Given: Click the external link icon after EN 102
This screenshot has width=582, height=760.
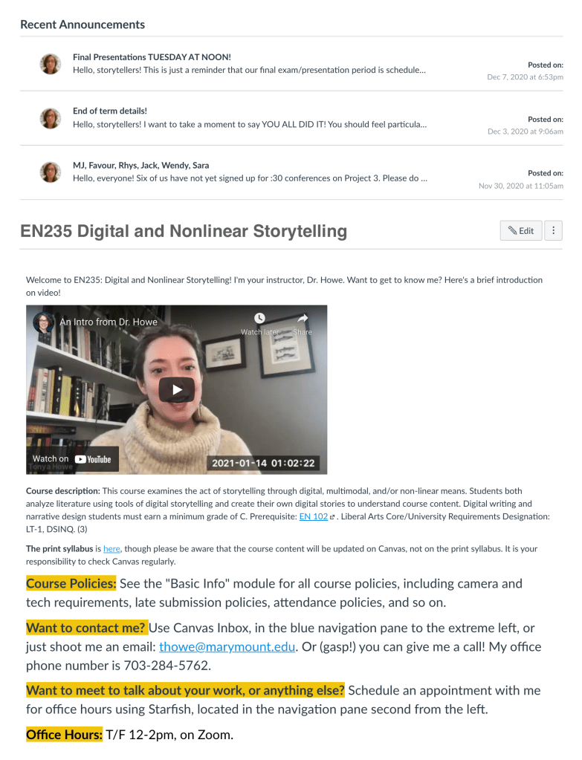Looking at the screenshot, I should click(332, 517).
